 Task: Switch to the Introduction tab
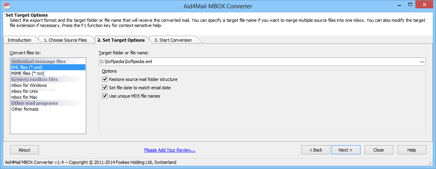coord(19,40)
